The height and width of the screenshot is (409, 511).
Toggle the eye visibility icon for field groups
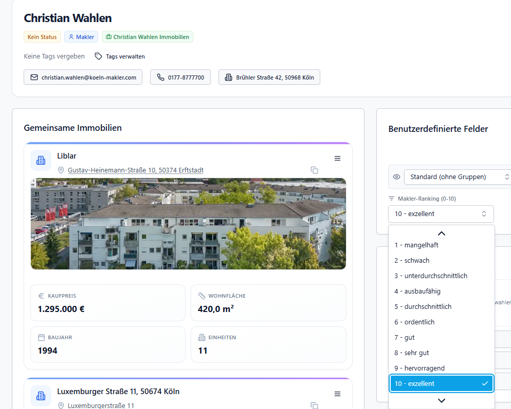point(396,177)
